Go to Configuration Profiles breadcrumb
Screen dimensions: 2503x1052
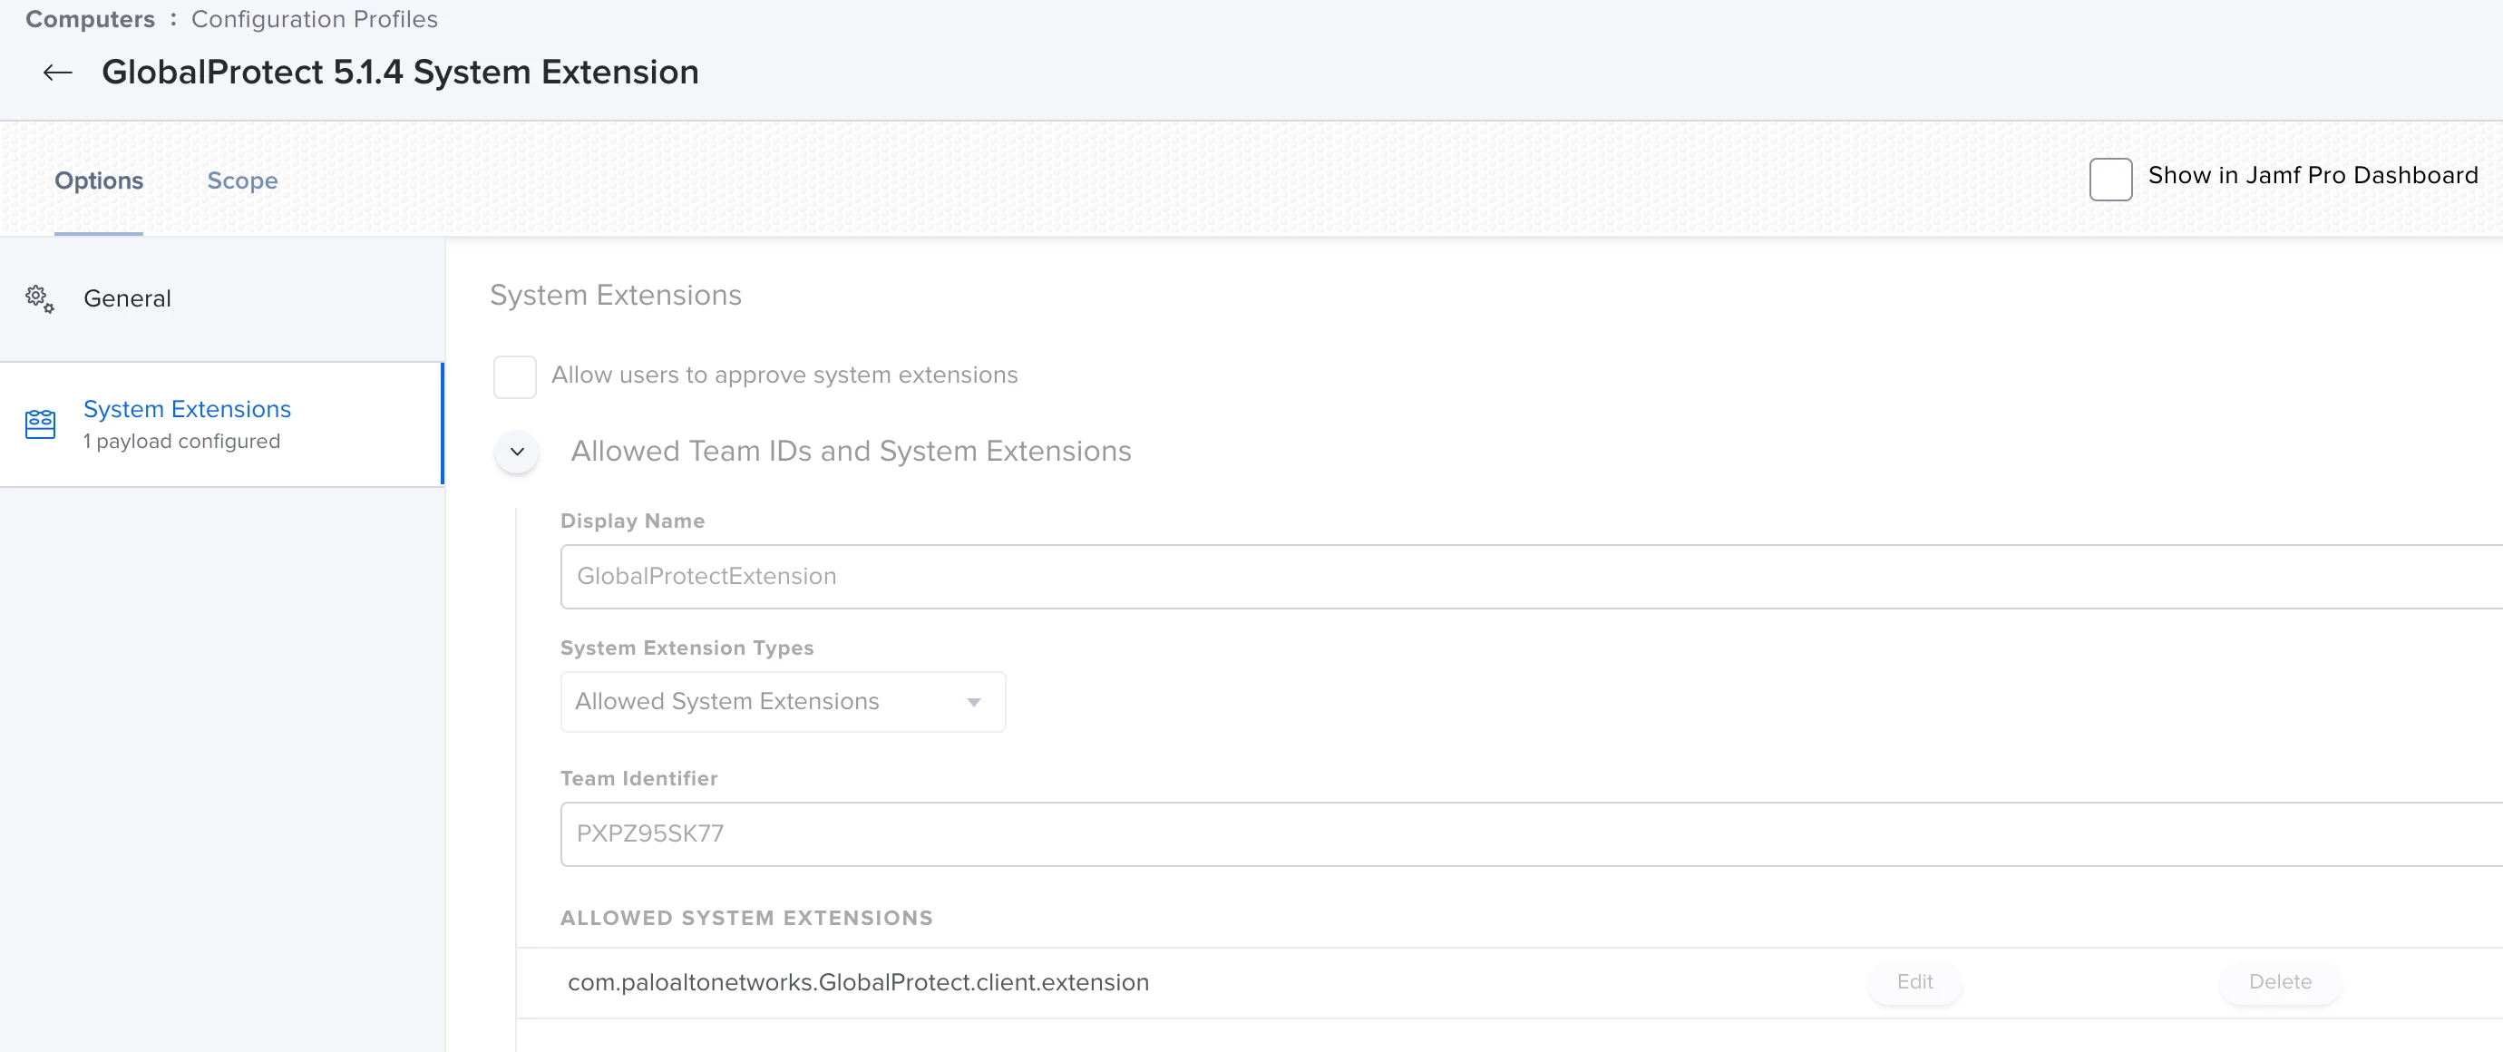click(314, 19)
